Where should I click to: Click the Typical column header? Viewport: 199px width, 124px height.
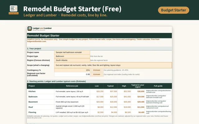click(x=110, y=86)
